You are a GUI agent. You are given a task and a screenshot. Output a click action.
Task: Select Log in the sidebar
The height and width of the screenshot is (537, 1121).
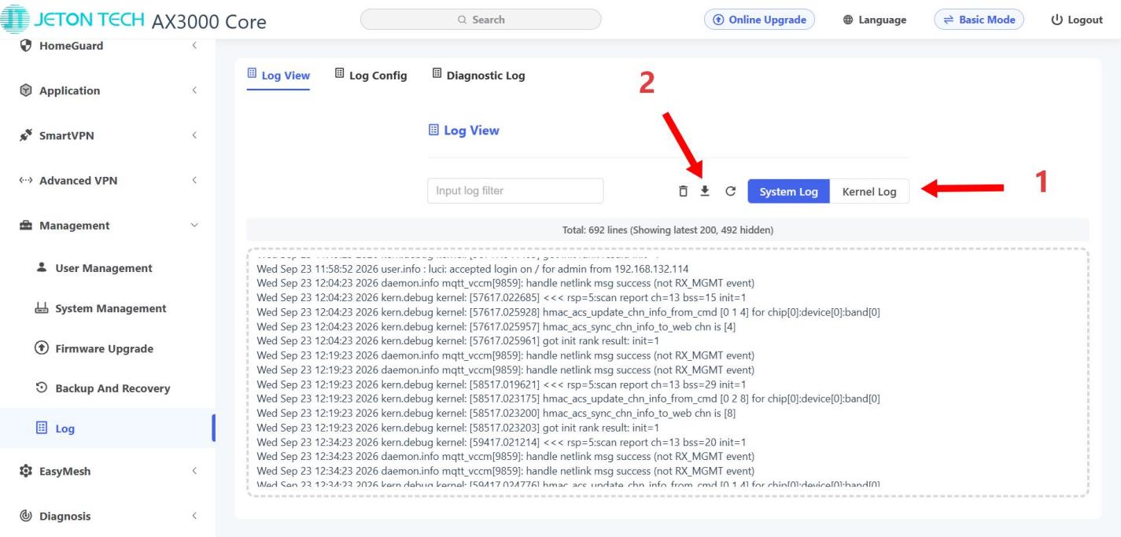click(107, 428)
